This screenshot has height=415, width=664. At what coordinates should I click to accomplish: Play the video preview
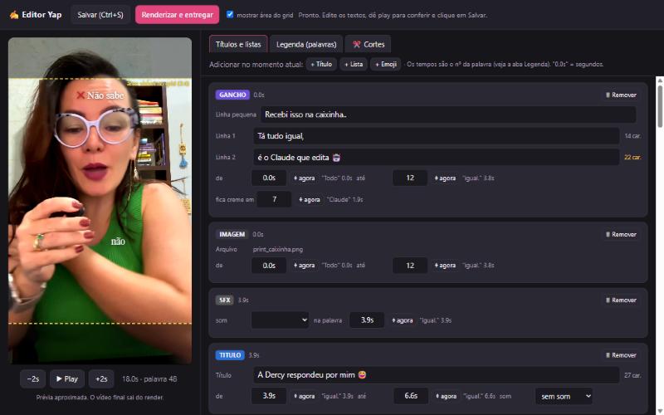tap(67, 379)
